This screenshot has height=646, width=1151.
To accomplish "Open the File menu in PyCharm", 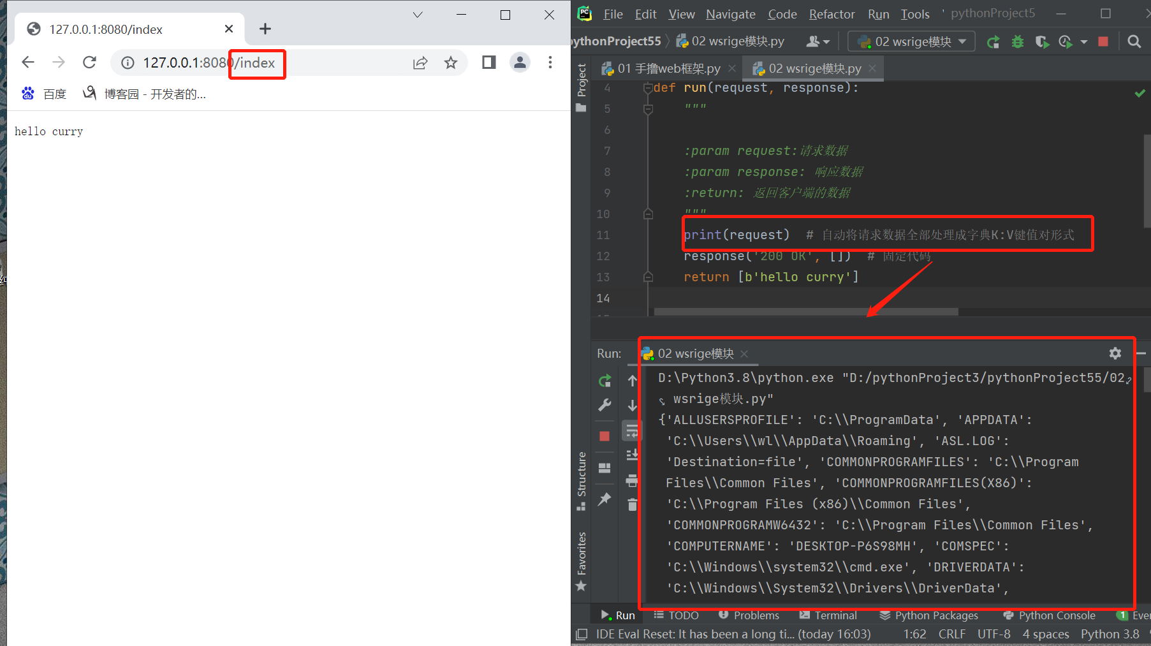I will pyautogui.click(x=613, y=14).
